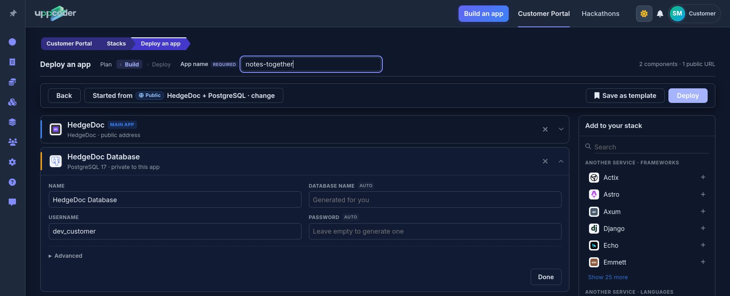Image resolution: width=730 pixels, height=296 pixels.
Task: Click the App name input field
Action: pyautogui.click(x=311, y=64)
